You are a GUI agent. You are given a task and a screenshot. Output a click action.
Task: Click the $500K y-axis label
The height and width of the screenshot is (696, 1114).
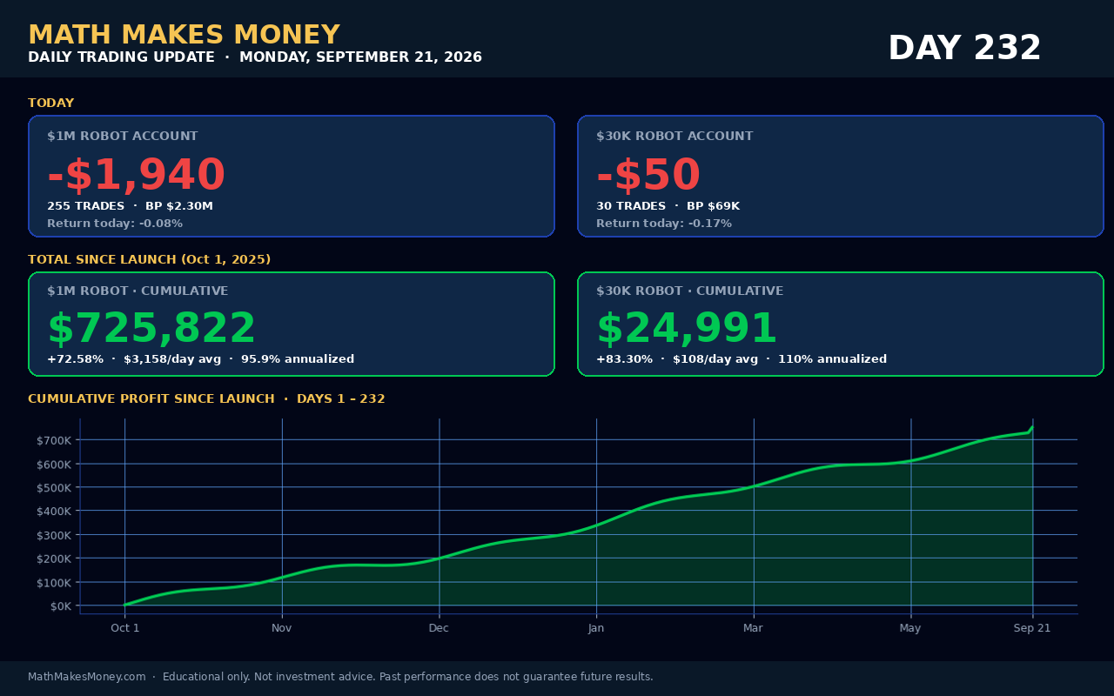coord(54,487)
